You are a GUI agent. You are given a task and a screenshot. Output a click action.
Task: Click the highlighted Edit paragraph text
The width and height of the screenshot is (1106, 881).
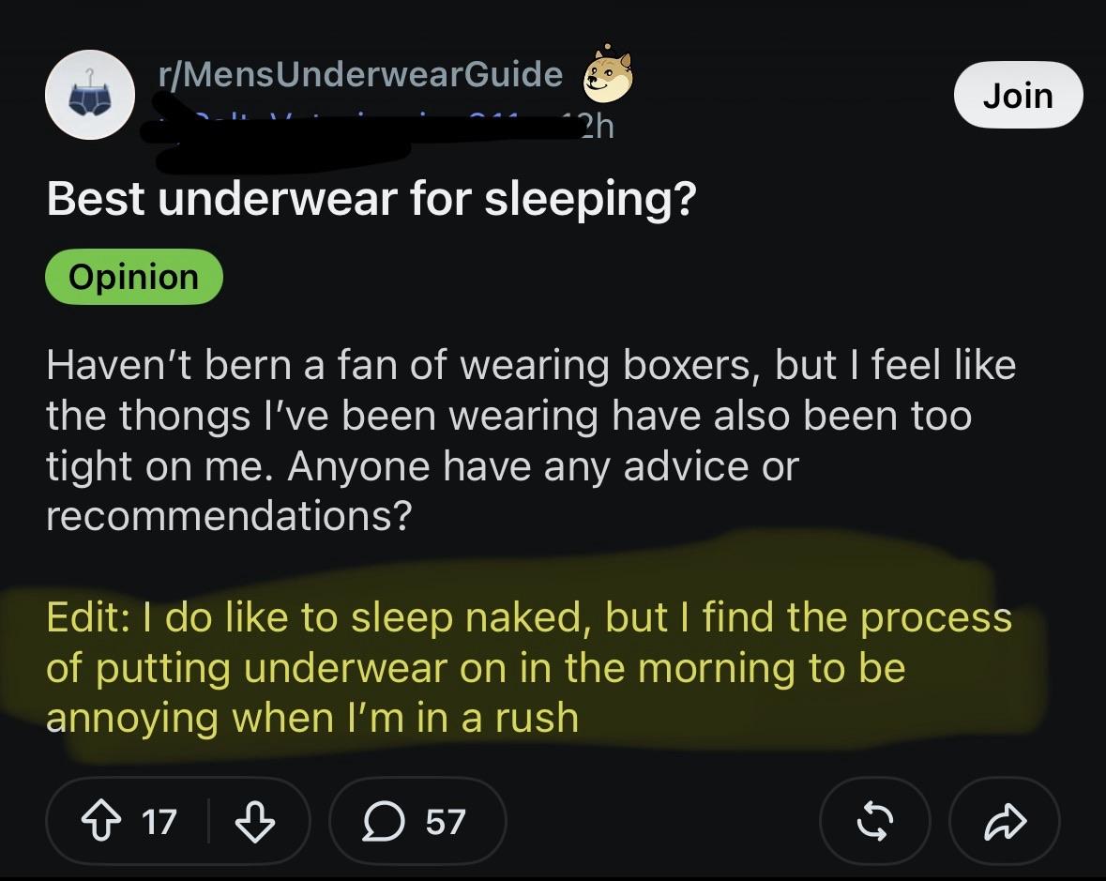coord(529,667)
